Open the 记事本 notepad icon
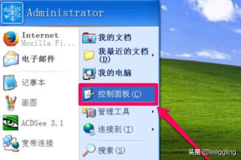 coord(10,82)
